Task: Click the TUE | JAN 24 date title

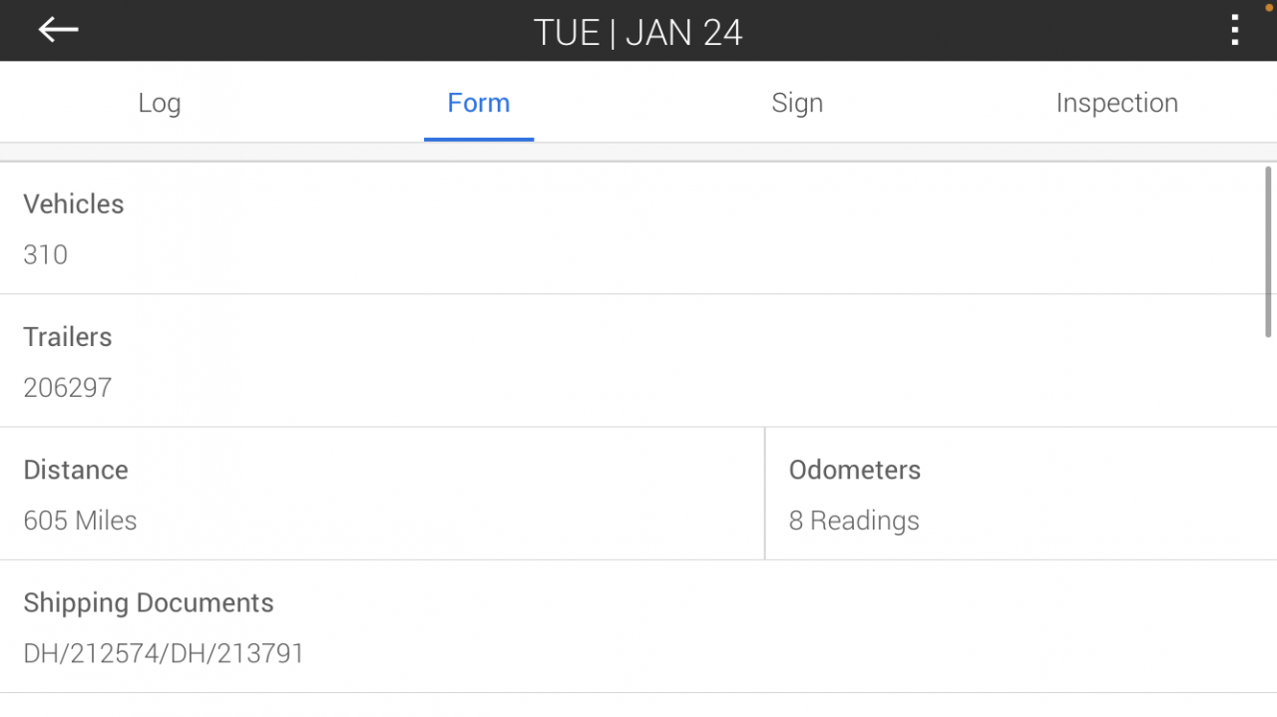Action: click(638, 32)
